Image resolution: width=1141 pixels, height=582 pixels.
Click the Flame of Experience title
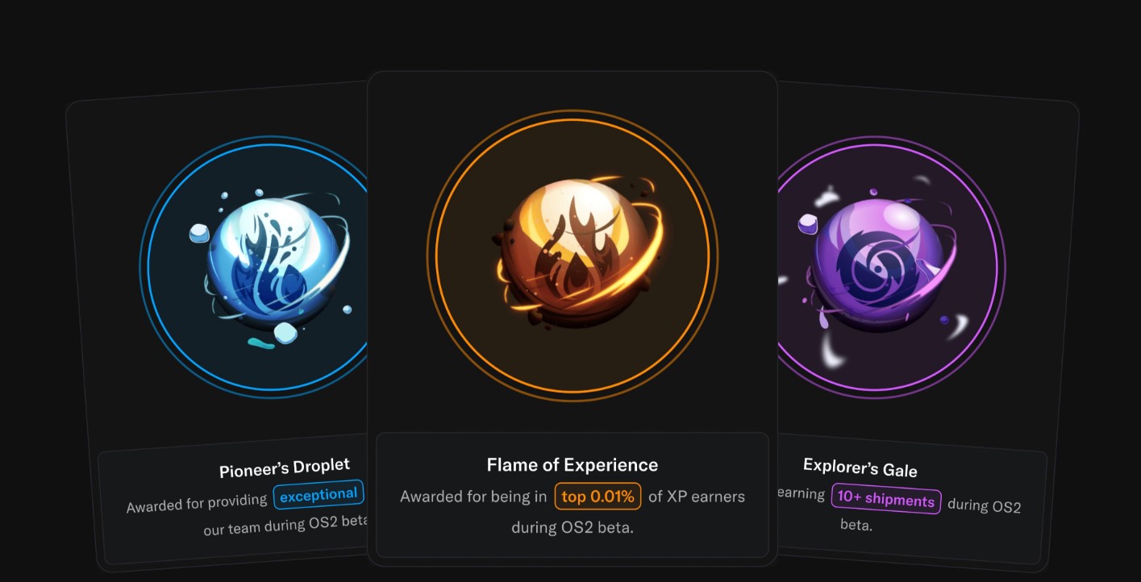(572, 465)
